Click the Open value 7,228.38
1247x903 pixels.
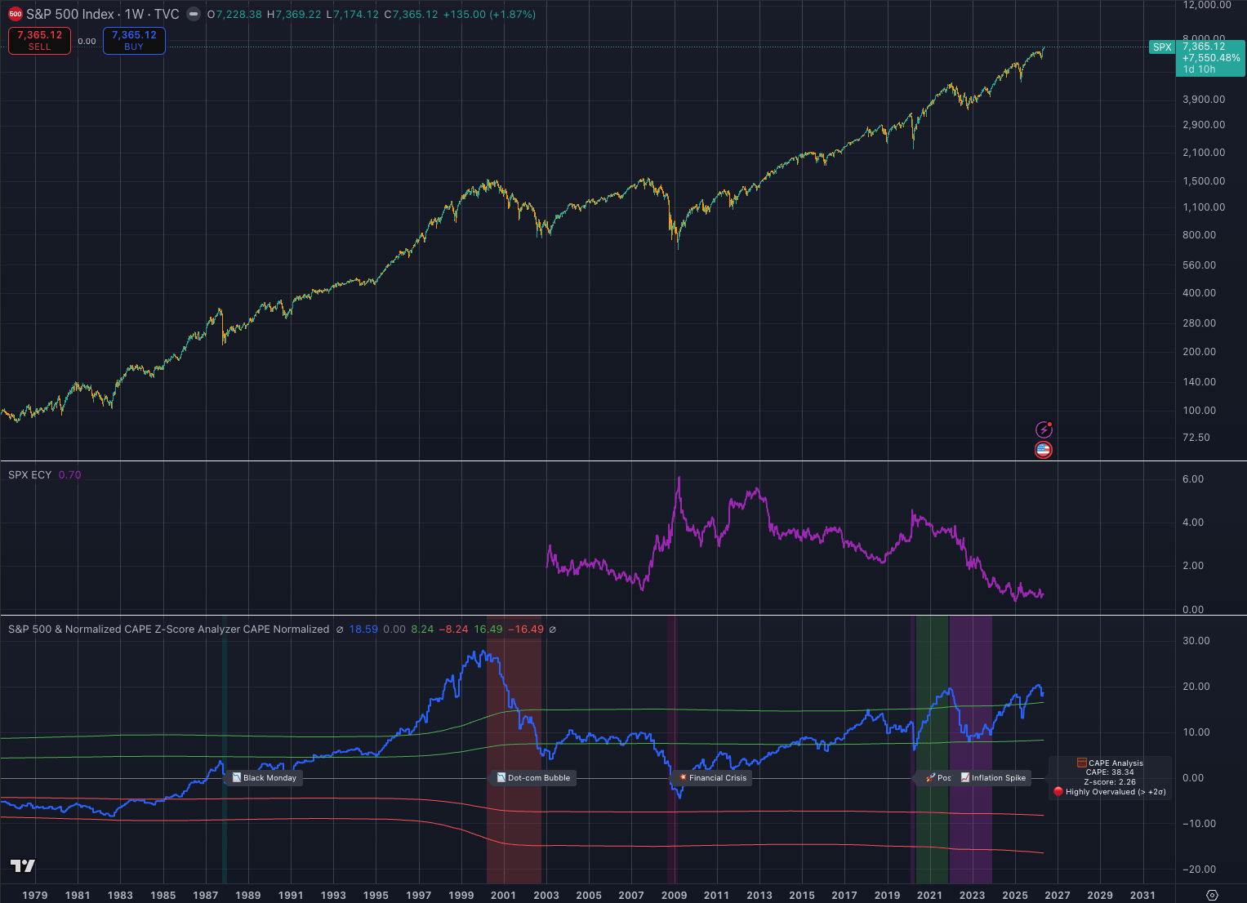point(238,14)
